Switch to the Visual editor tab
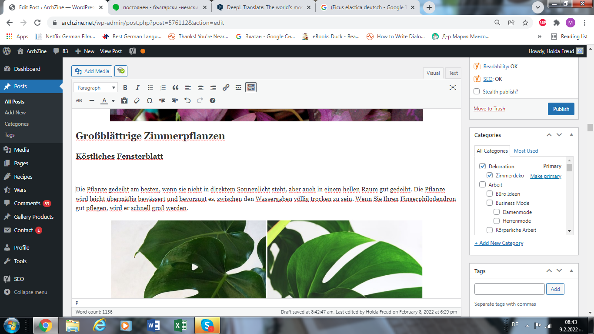This screenshot has height=334, width=594. [433, 73]
